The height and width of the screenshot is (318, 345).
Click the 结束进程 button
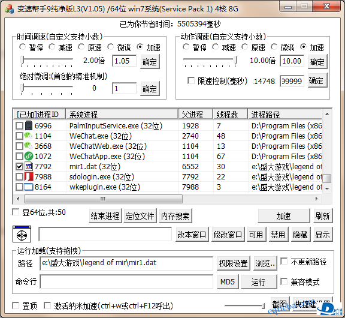pos(105,216)
